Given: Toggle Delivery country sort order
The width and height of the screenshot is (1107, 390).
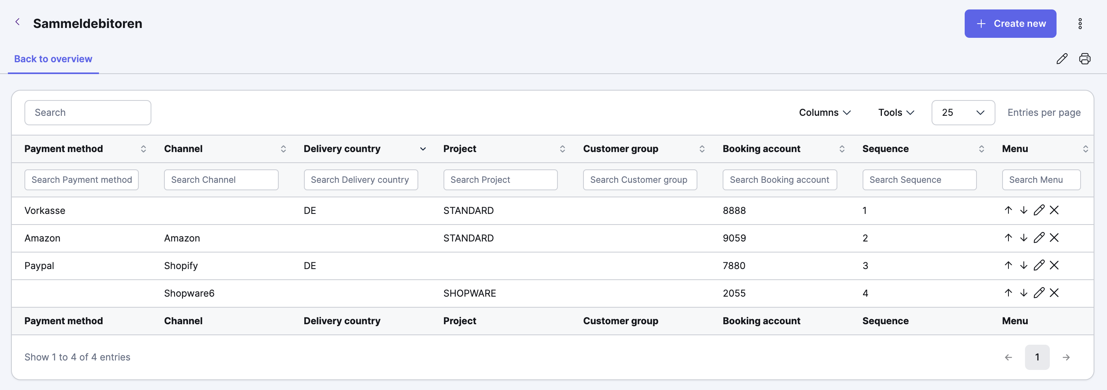Looking at the screenshot, I should coord(423,149).
